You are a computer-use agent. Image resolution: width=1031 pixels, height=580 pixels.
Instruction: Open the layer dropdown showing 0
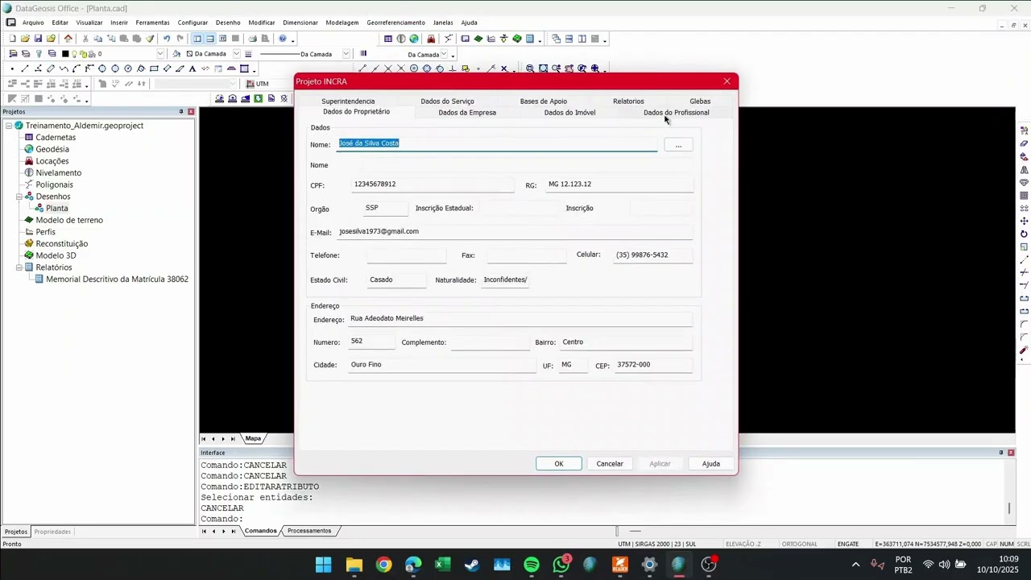tap(160, 54)
